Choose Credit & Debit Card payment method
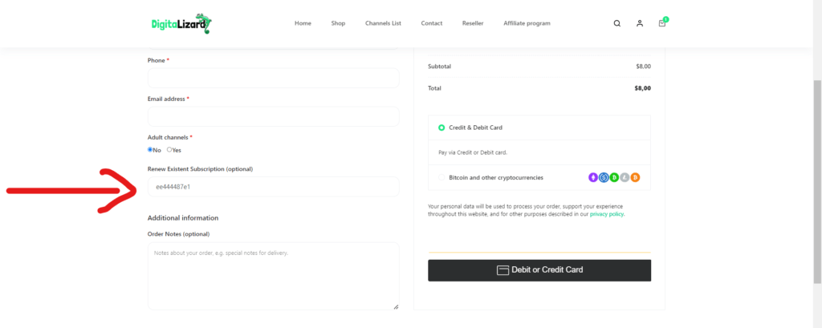The width and height of the screenshot is (822, 328). (442, 128)
